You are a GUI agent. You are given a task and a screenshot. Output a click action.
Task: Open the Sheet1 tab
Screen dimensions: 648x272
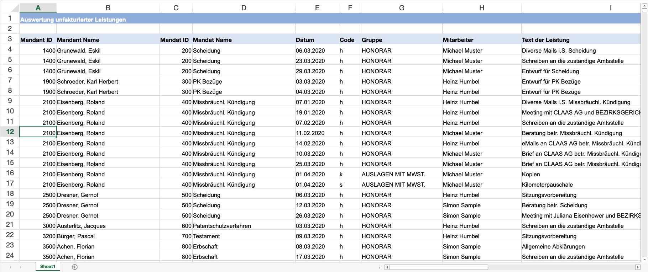pos(48,267)
